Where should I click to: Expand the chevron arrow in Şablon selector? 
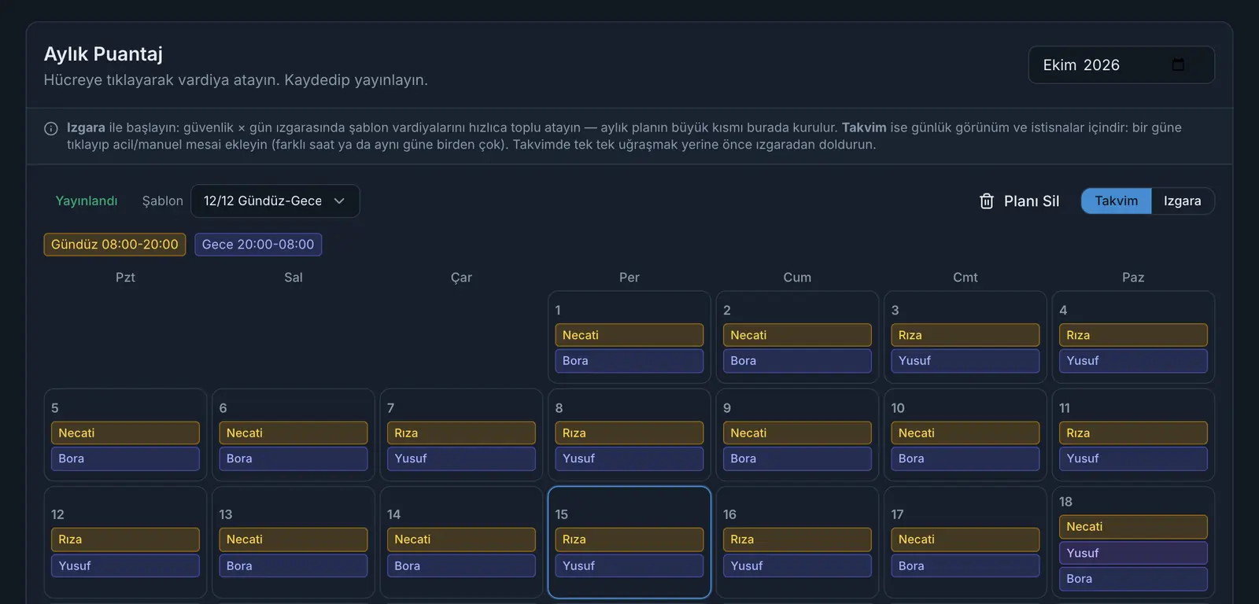(339, 201)
